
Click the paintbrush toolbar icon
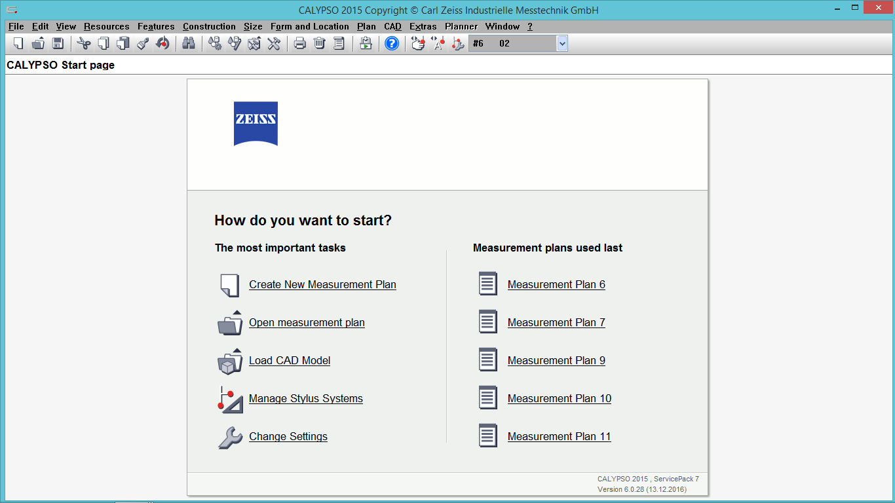tap(143, 43)
